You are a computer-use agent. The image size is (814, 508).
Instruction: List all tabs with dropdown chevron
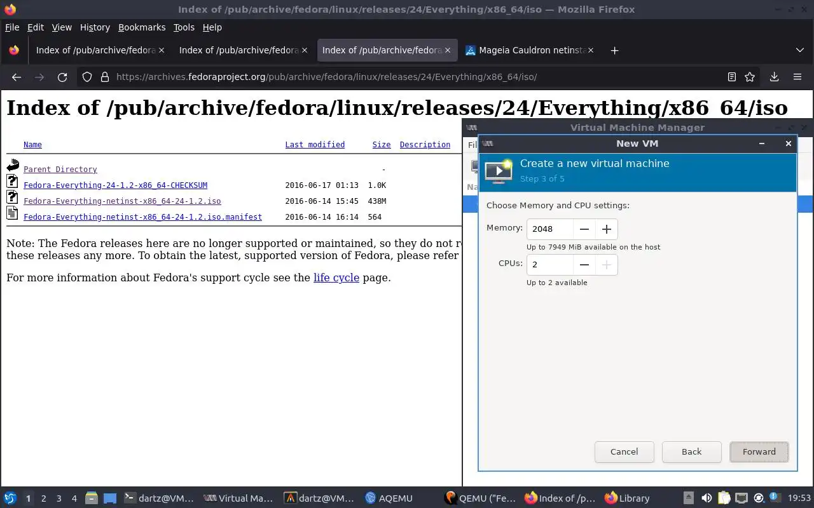point(799,50)
